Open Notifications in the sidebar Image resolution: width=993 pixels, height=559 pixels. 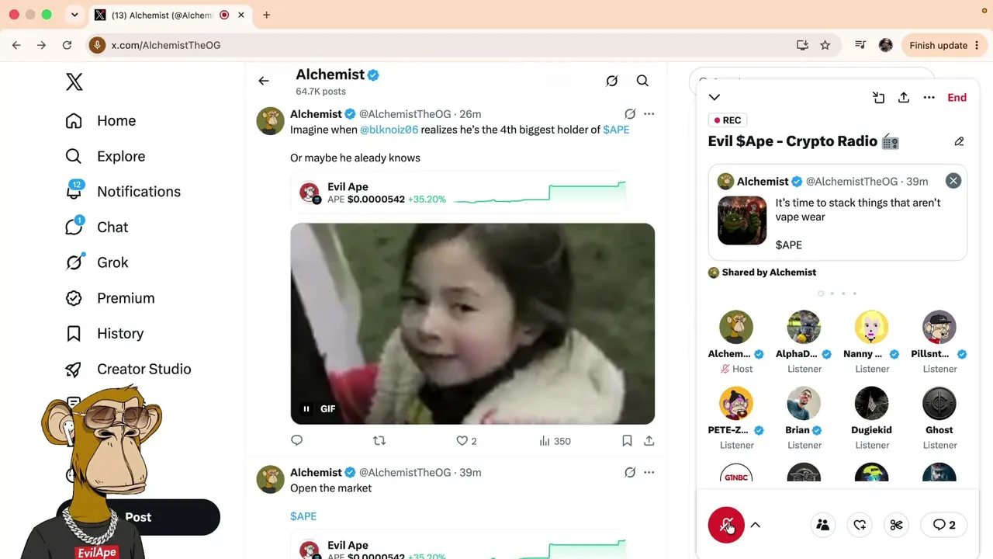(123, 192)
